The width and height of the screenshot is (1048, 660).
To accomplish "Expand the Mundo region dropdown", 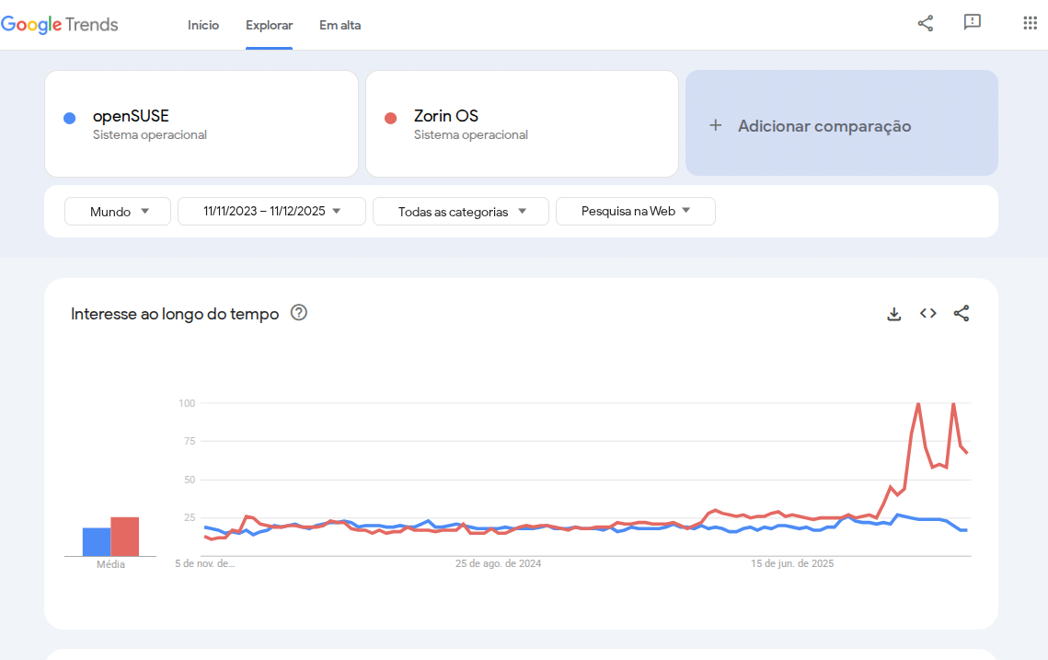I will (118, 212).
